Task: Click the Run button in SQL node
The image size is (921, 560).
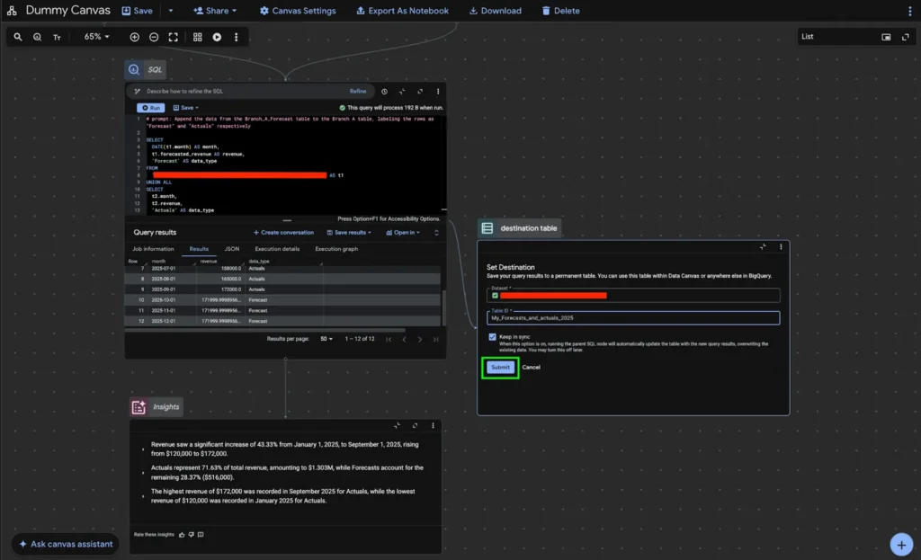Action: [x=151, y=107]
